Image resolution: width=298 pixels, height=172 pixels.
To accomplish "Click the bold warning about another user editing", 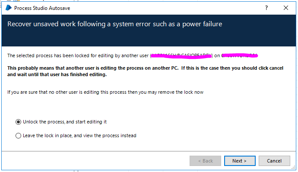I will point(143,71).
